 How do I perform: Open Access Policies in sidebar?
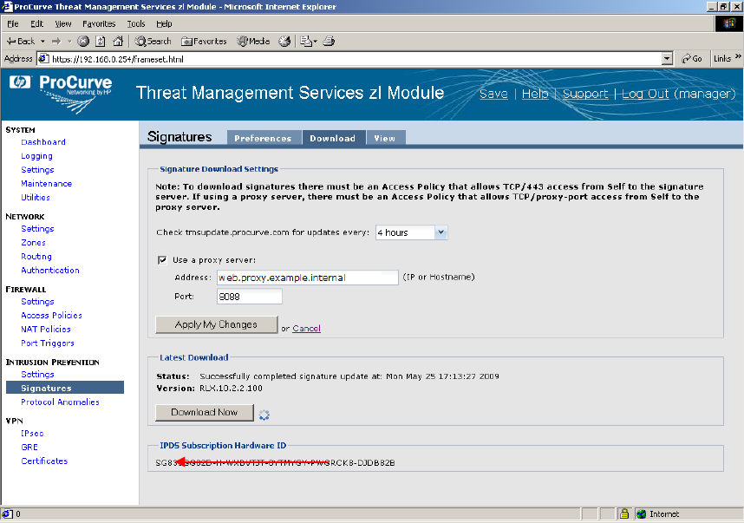pyautogui.click(x=52, y=315)
